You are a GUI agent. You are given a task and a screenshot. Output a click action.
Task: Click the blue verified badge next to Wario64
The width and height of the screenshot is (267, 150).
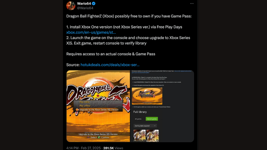coord(94,3)
